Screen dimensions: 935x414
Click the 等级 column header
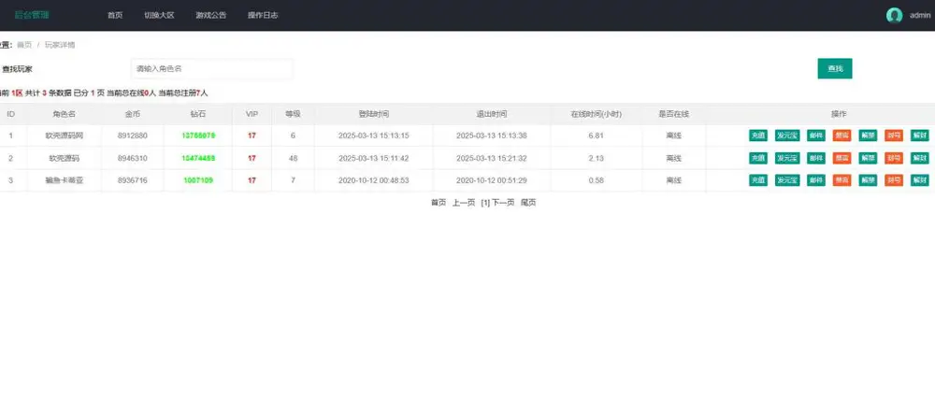293,114
